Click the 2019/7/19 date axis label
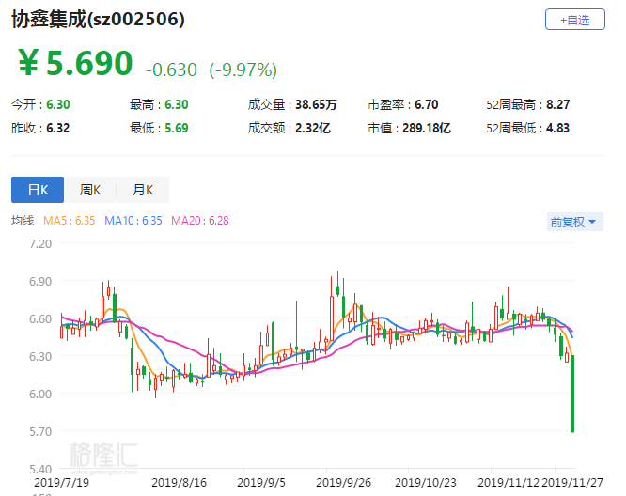This screenshot has width=626, height=496. pyautogui.click(x=61, y=483)
